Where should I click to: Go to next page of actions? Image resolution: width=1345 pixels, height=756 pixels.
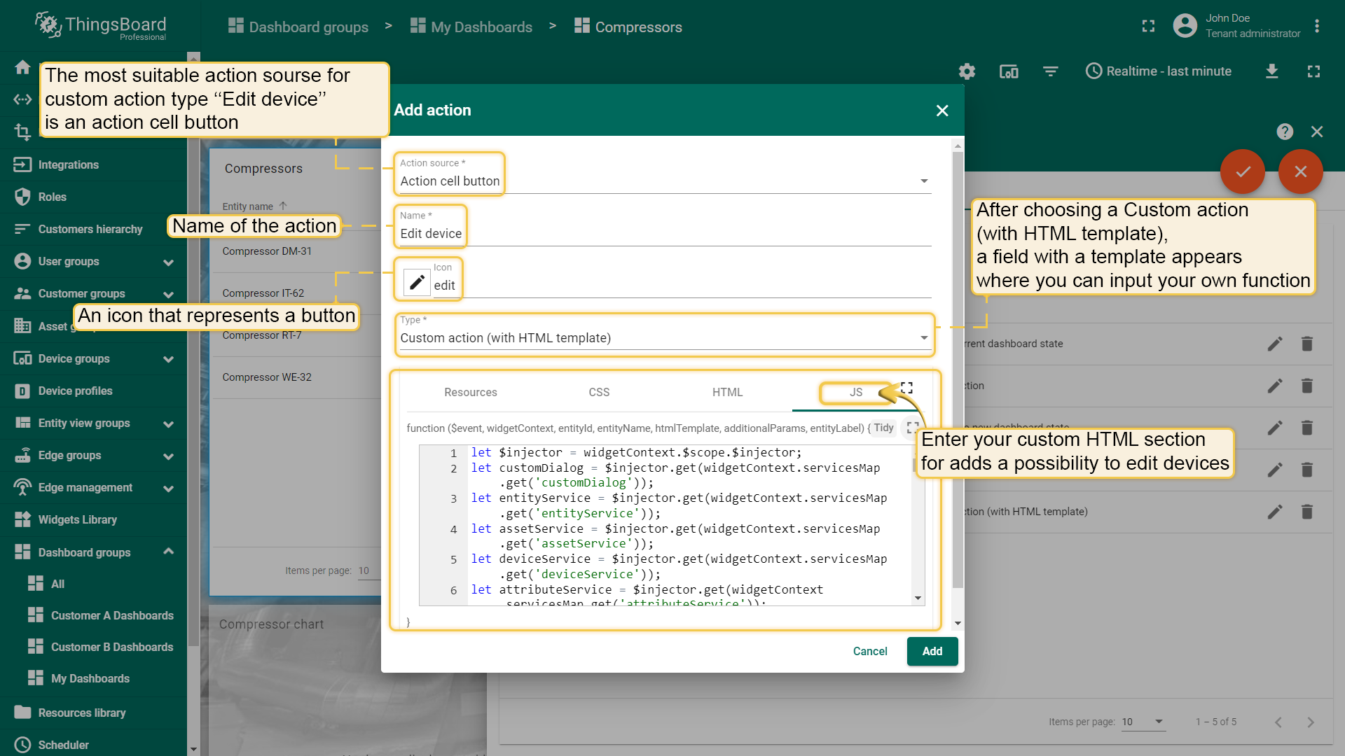1310,722
